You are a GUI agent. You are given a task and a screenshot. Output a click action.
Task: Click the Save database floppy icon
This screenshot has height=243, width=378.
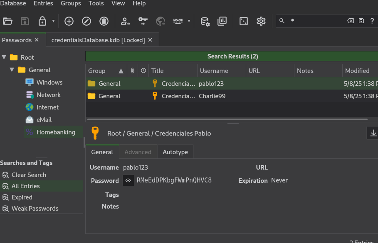(x=25, y=21)
